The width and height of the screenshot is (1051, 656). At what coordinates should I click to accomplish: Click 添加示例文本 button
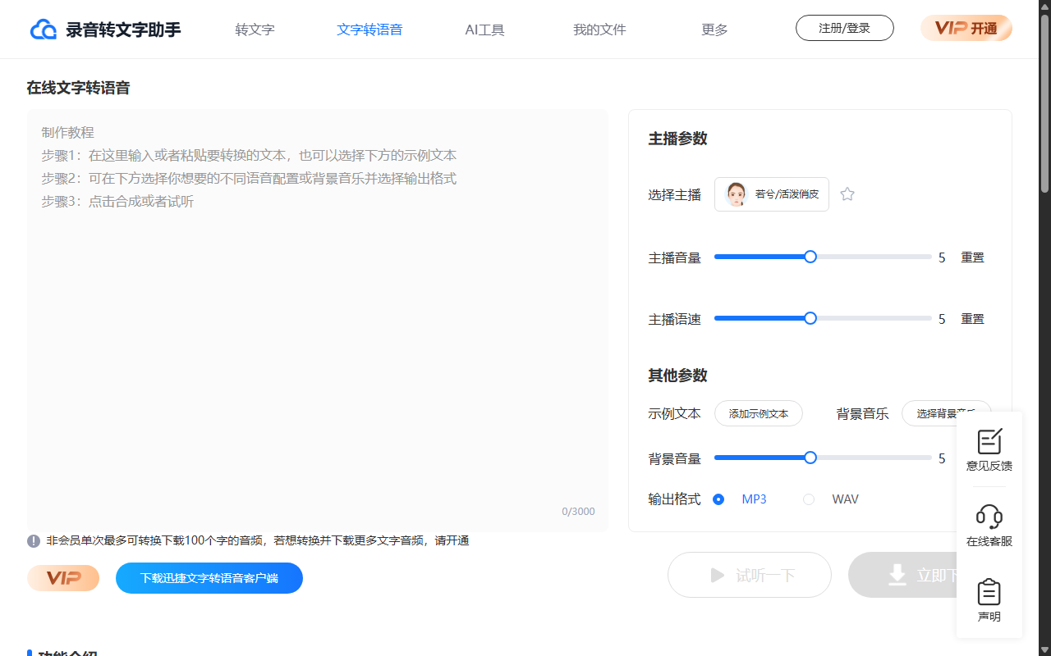tap(759, 413)
